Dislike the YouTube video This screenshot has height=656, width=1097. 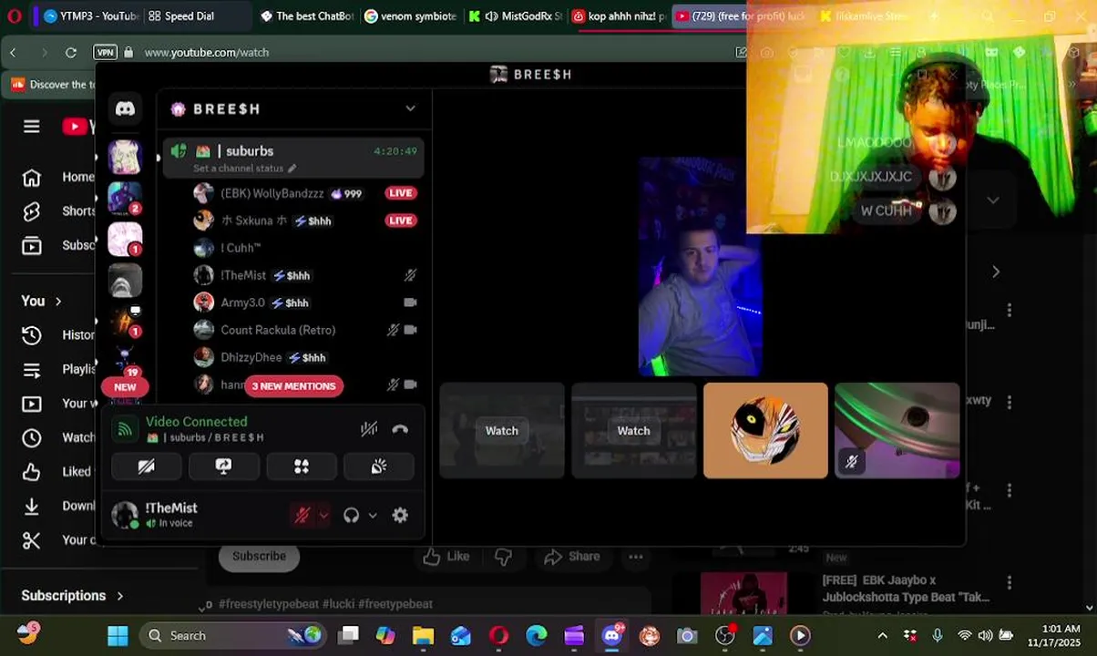tap(503, 557)
